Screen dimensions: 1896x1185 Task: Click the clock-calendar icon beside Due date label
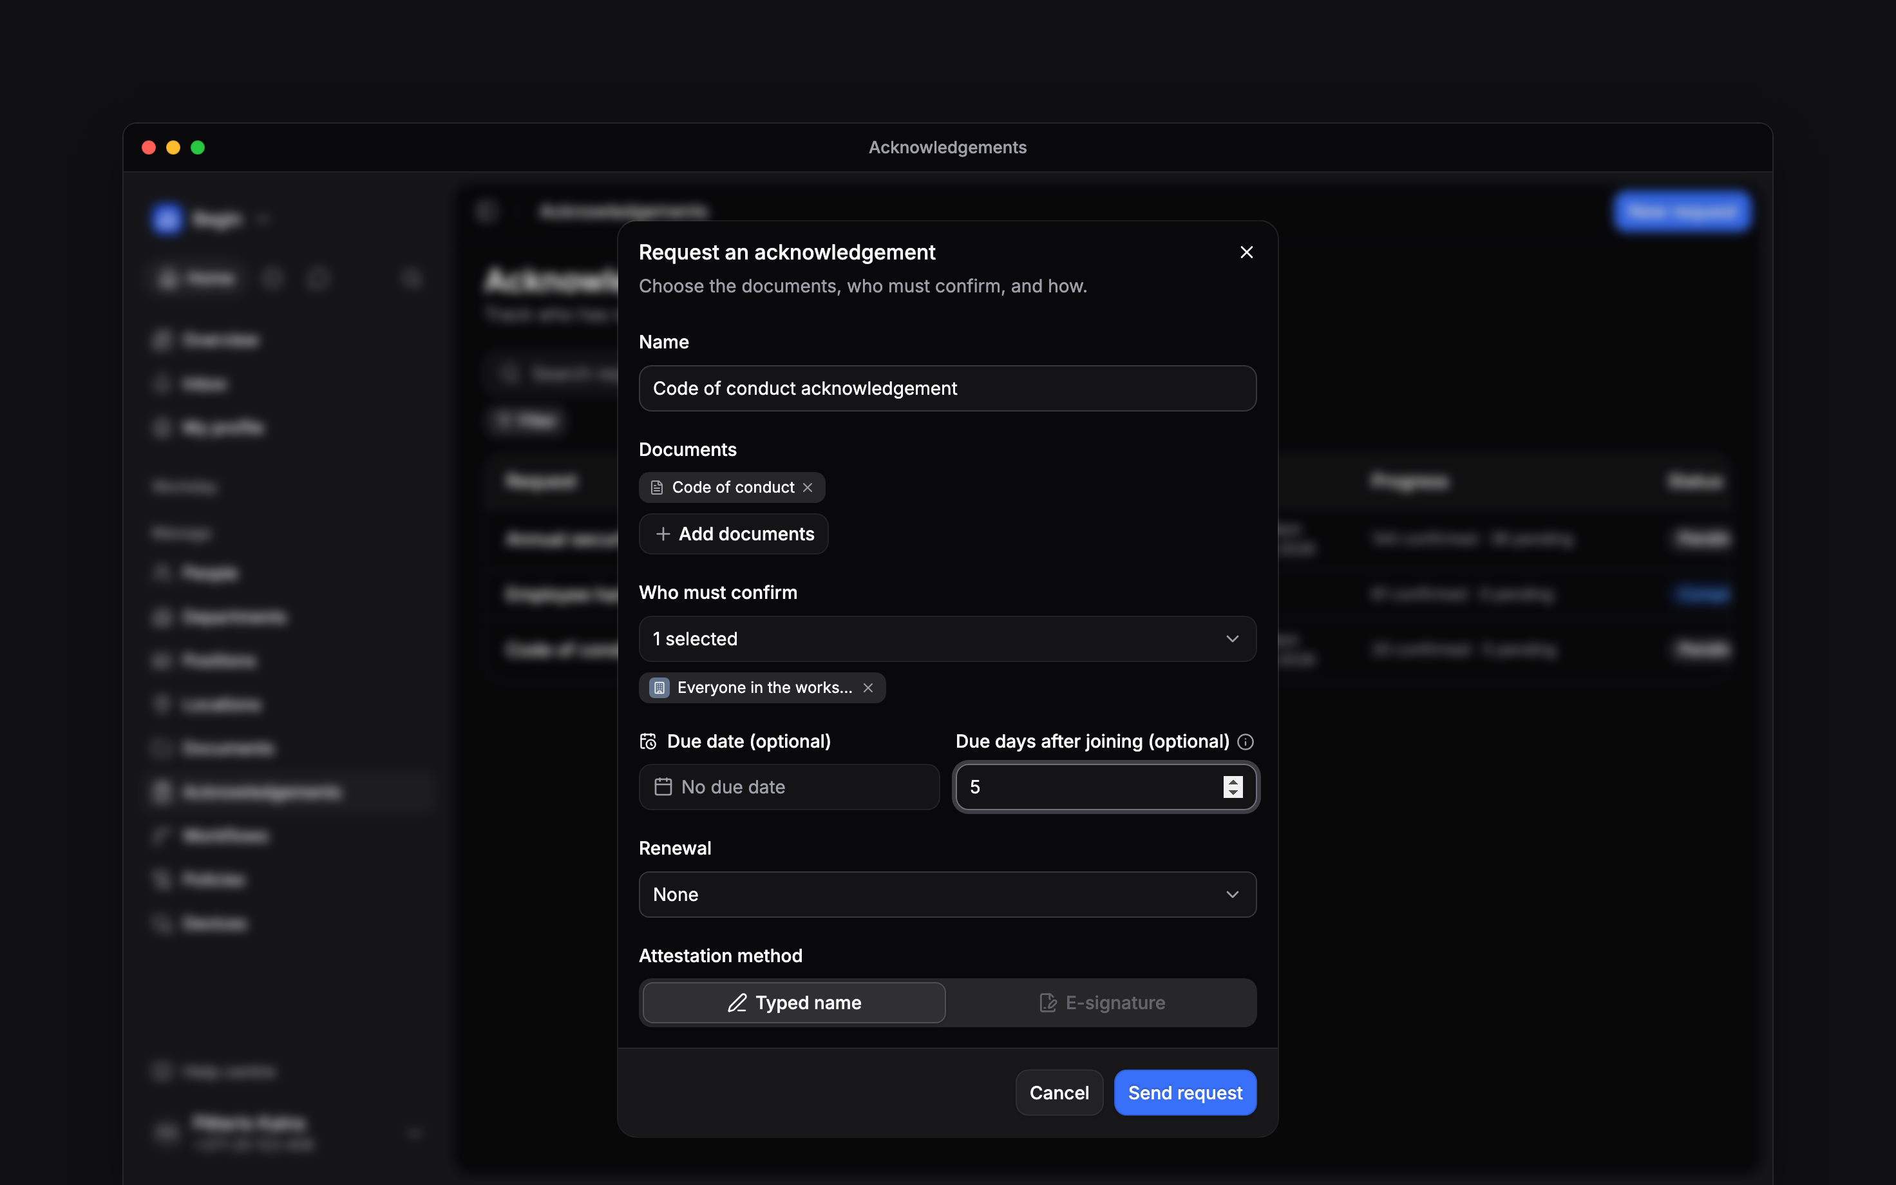(648, 741)
